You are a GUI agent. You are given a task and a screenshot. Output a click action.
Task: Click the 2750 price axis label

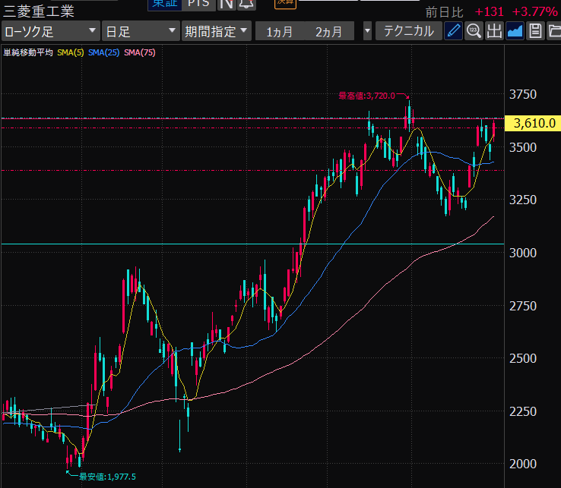(523, 306)
